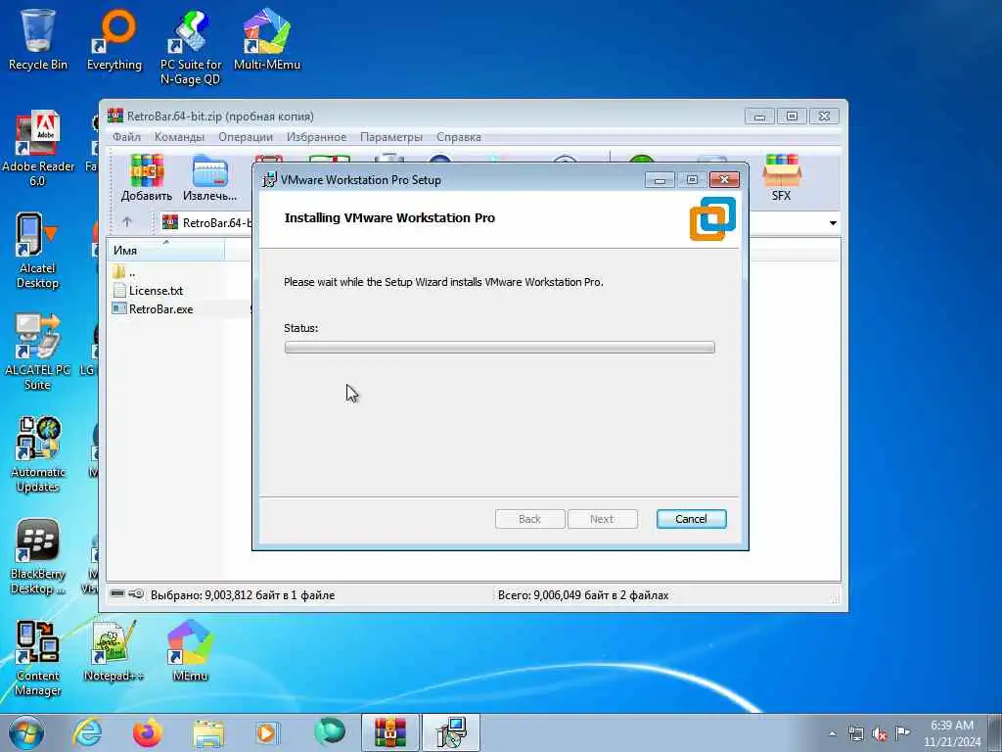Viewport: 1002px width, 752px height.
Task: Select License.txt in the WinRAR file list
Action: coord(149,290)
